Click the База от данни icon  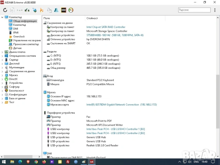tap(6, 98)
